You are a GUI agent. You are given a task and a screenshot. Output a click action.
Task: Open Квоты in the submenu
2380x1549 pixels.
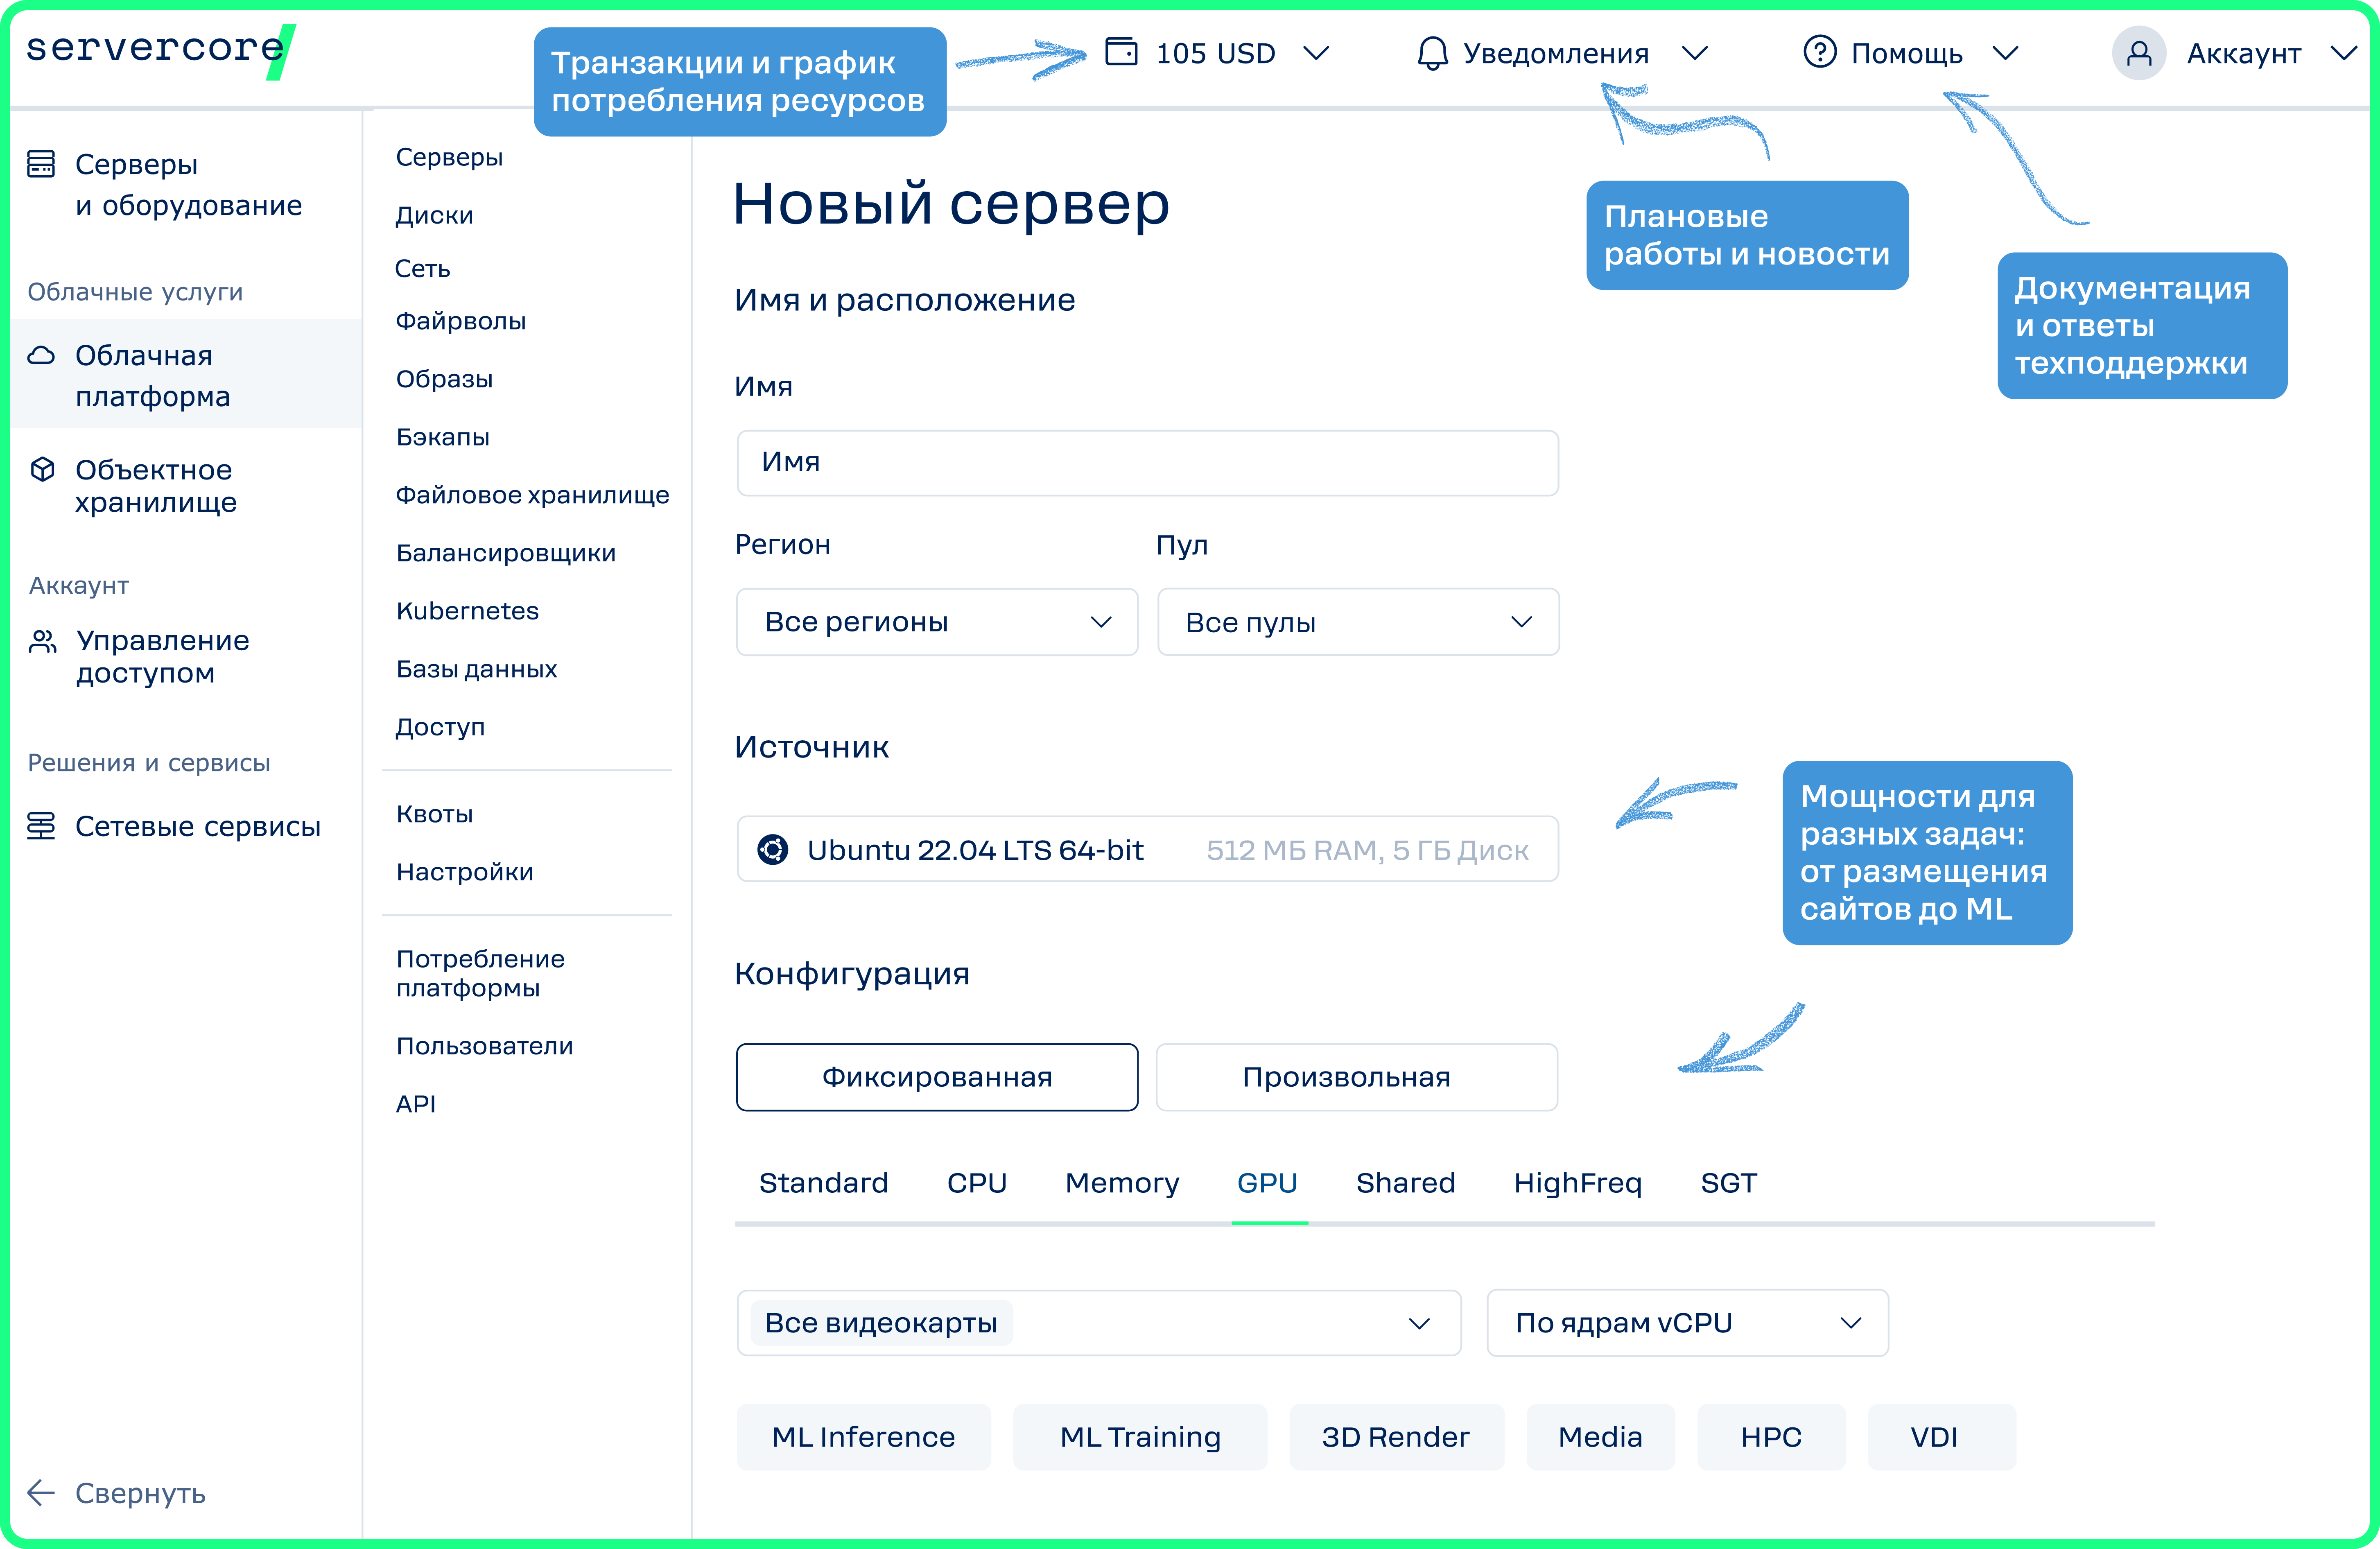coord(434,814)
